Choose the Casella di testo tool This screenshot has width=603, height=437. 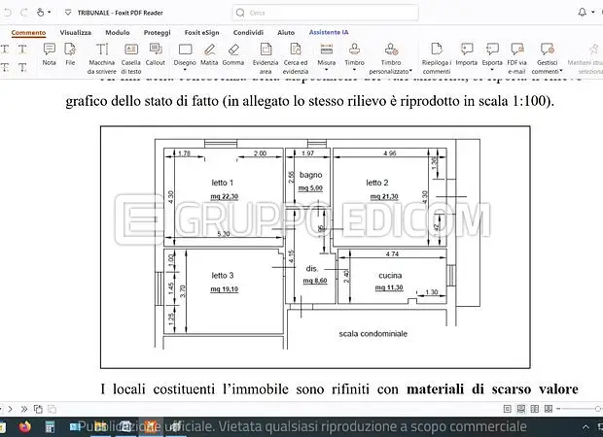point(131,57)
